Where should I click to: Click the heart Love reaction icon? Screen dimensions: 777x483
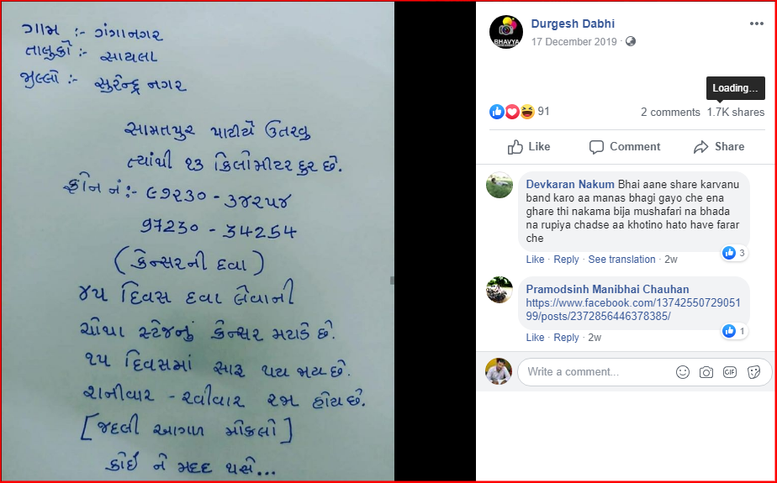512,112
